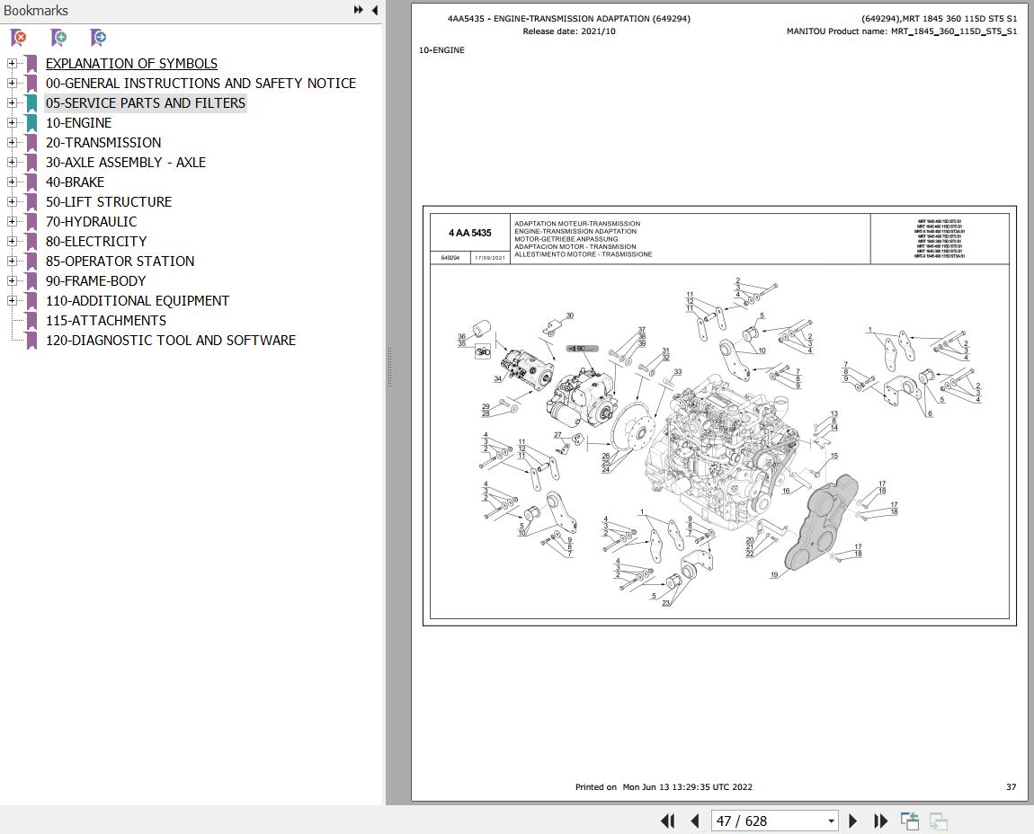This screenshot has height=834, width=1034.
Task: Click the bookmark icon beside 90-FRAME-BODY
Action: pos(31,281)
